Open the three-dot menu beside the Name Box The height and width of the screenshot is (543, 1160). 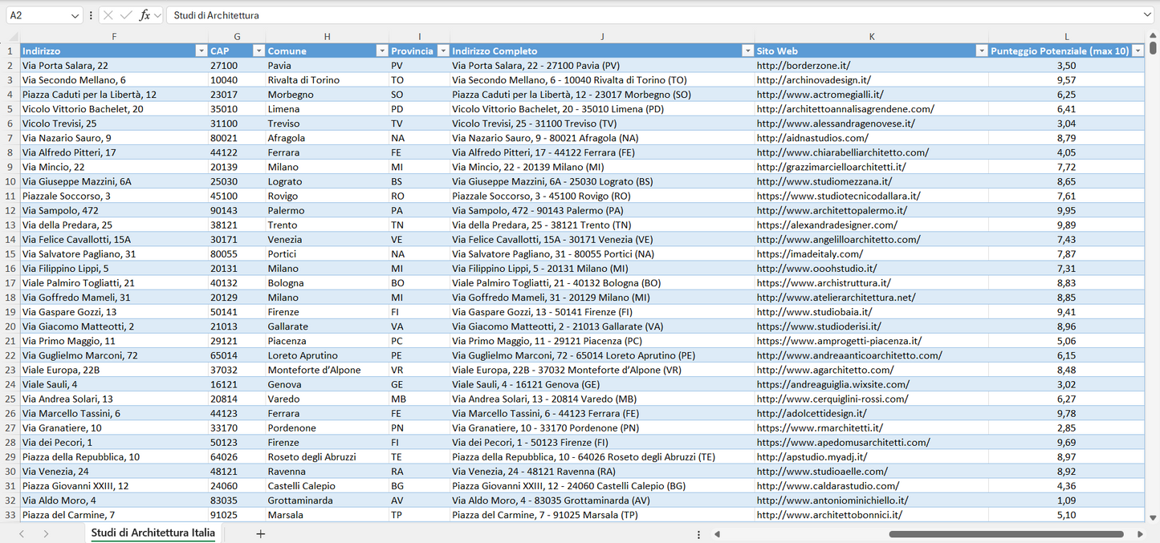click(x=92, y=14)
